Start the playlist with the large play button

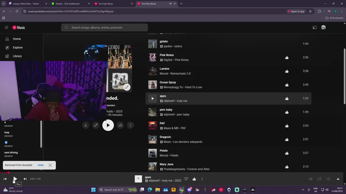[x=108, y=125]
